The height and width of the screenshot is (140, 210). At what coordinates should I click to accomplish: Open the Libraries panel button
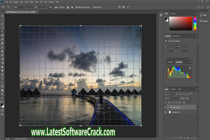point(204,21)
